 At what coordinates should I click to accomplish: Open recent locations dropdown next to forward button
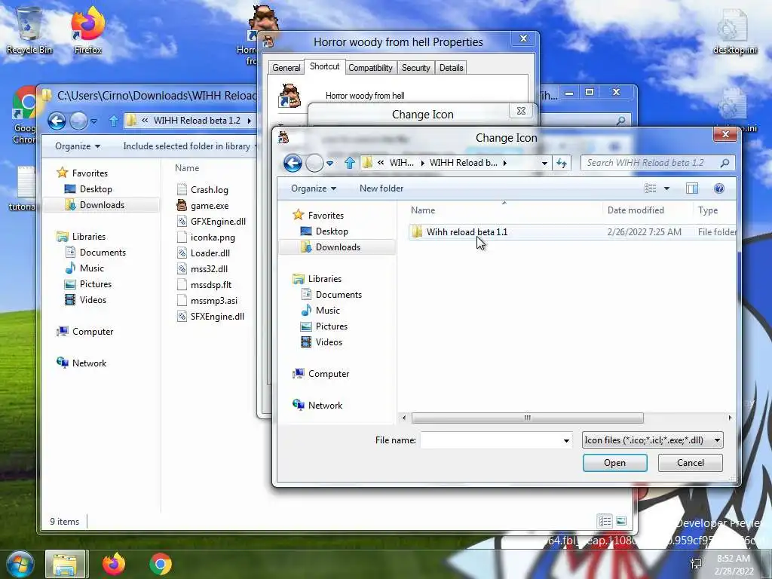329,163
